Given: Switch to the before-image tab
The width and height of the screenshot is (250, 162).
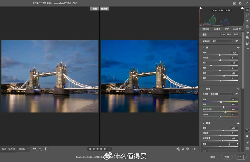Looking at the screenshot, I should tap(95, 9).
